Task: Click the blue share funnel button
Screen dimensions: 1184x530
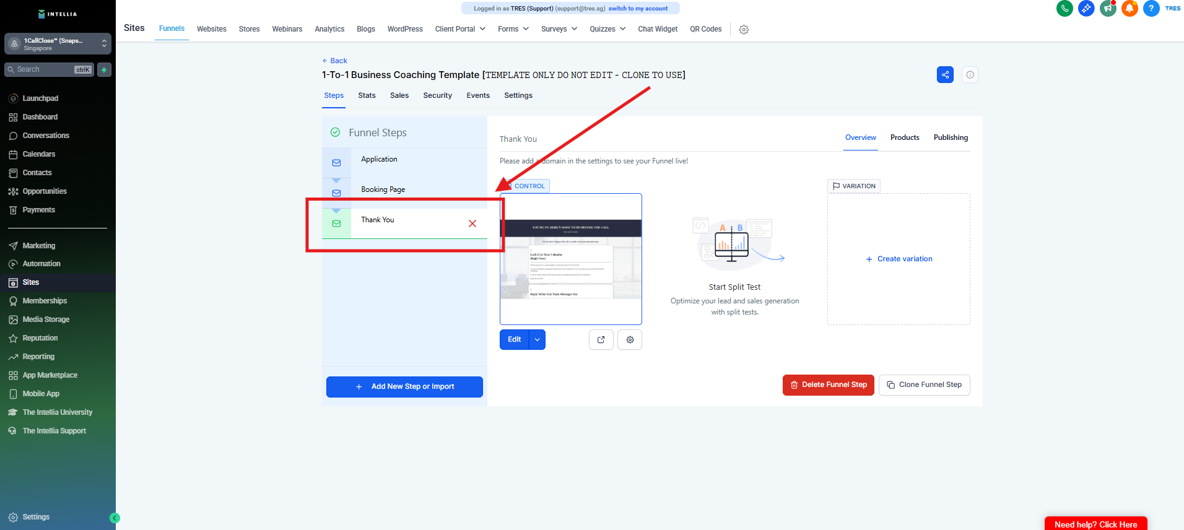Action: tap(945, 75)
